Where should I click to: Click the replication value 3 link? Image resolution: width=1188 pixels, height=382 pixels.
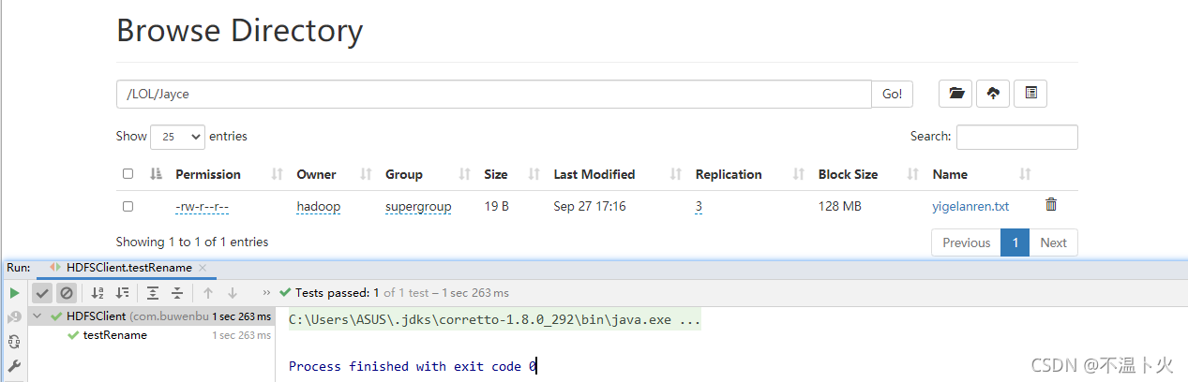699,206
